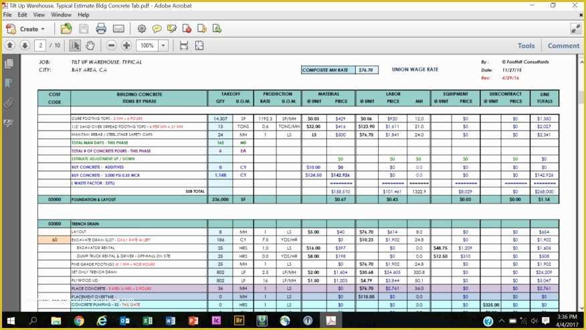This screenshot has height=330, width=586.
Task: Open Adobe InCopy from taskbar
Action: [x=216, y=321]
